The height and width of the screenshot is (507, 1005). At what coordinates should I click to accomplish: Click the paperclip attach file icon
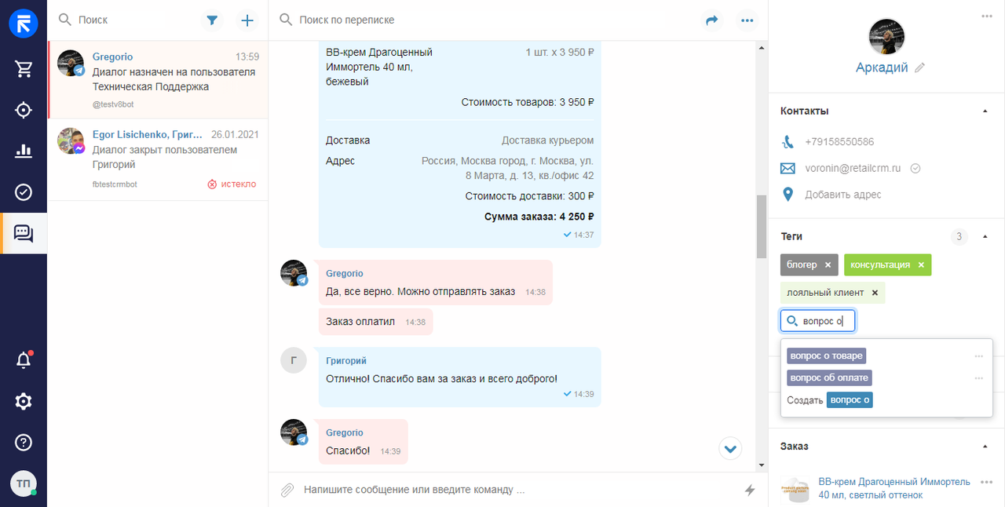click(287, 490)
